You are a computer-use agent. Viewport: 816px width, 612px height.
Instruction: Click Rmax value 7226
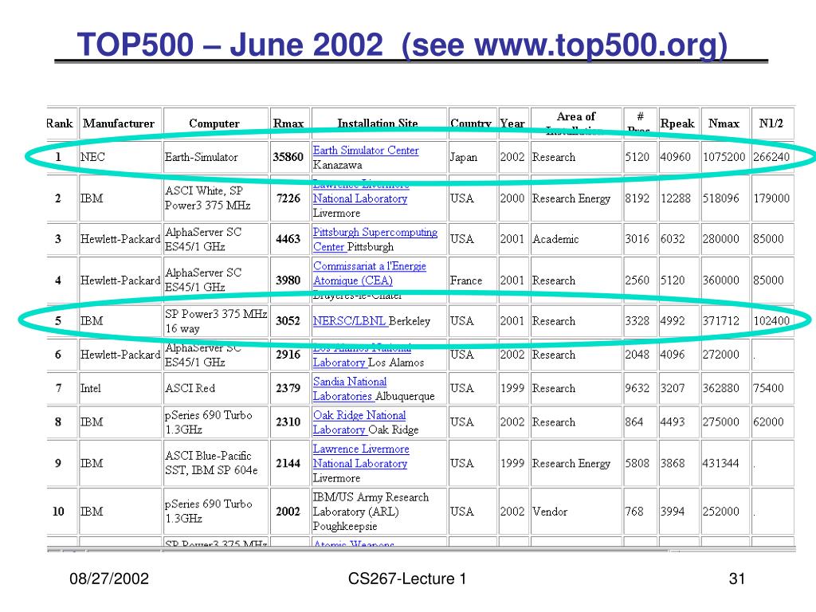coord(288,198)
